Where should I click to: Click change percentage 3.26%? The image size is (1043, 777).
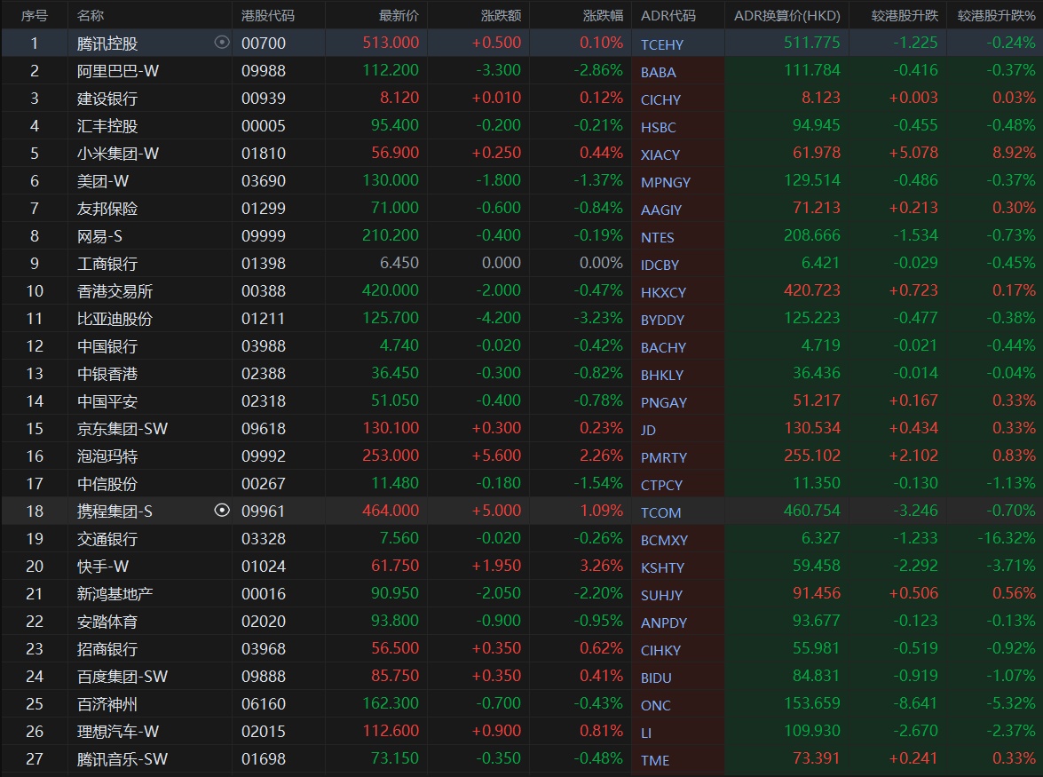click(601, 566)
